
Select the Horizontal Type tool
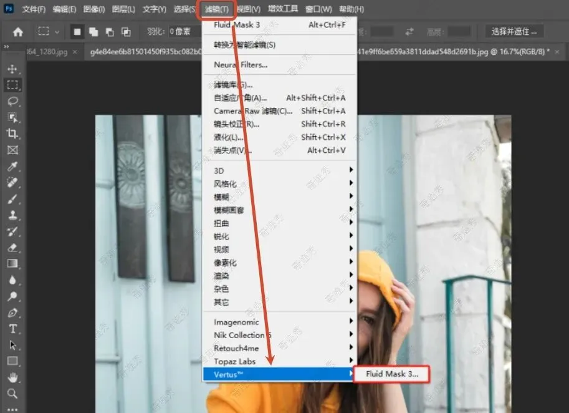pyautogui.click(x=12, y=329)
